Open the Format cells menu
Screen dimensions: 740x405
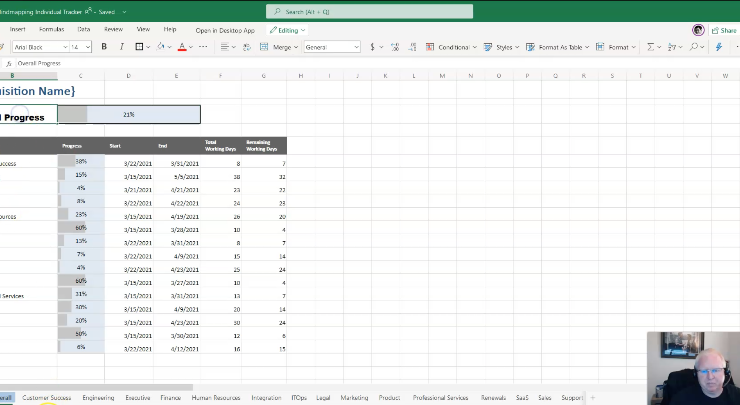[615, 47]
